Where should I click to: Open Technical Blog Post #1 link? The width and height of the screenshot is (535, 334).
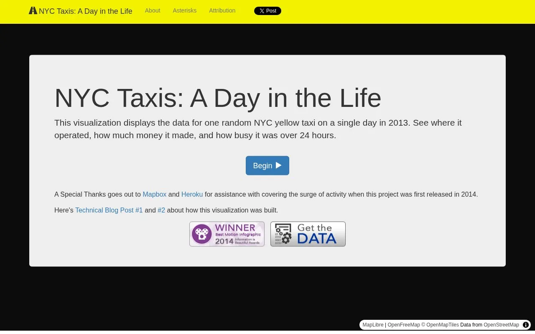pos(109,210)
